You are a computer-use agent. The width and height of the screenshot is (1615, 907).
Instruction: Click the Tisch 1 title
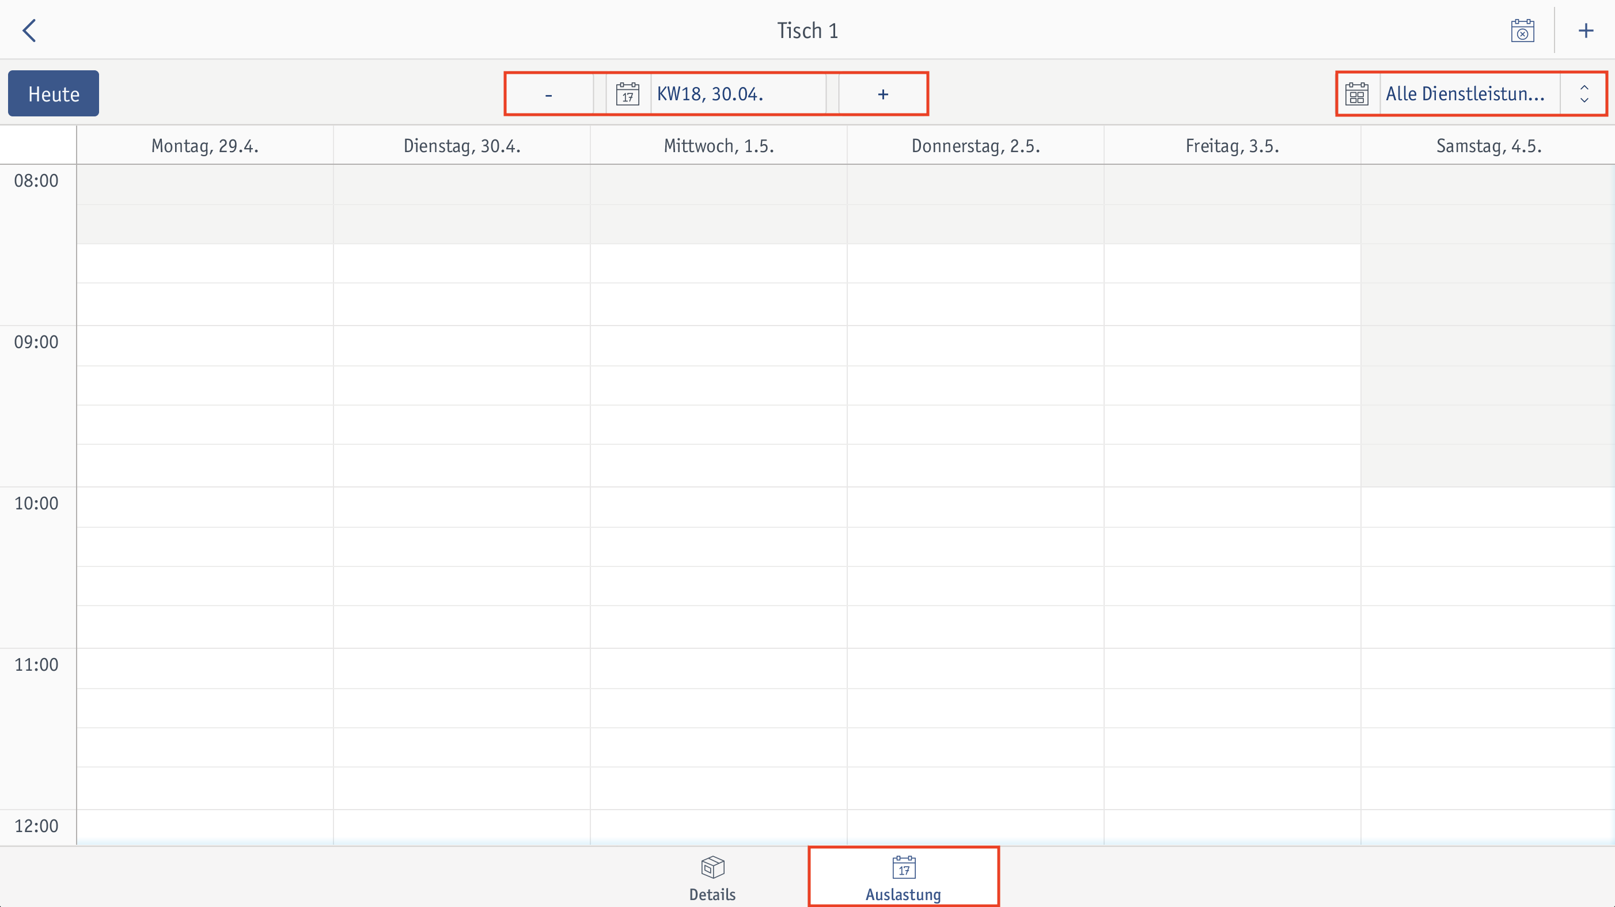pos(808,30)
